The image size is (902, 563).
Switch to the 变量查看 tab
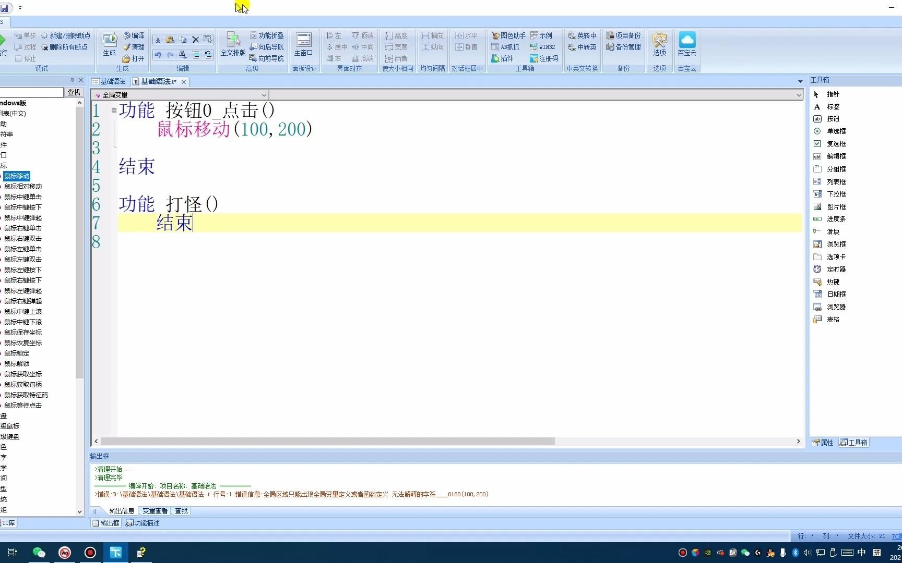[x=155, y=511]
